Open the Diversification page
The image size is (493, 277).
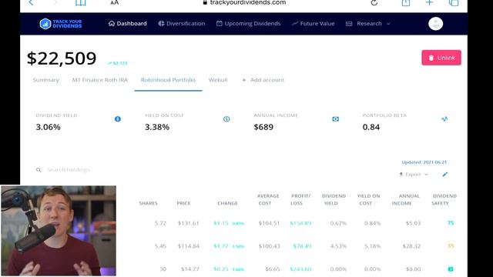[x=182, y=24]
